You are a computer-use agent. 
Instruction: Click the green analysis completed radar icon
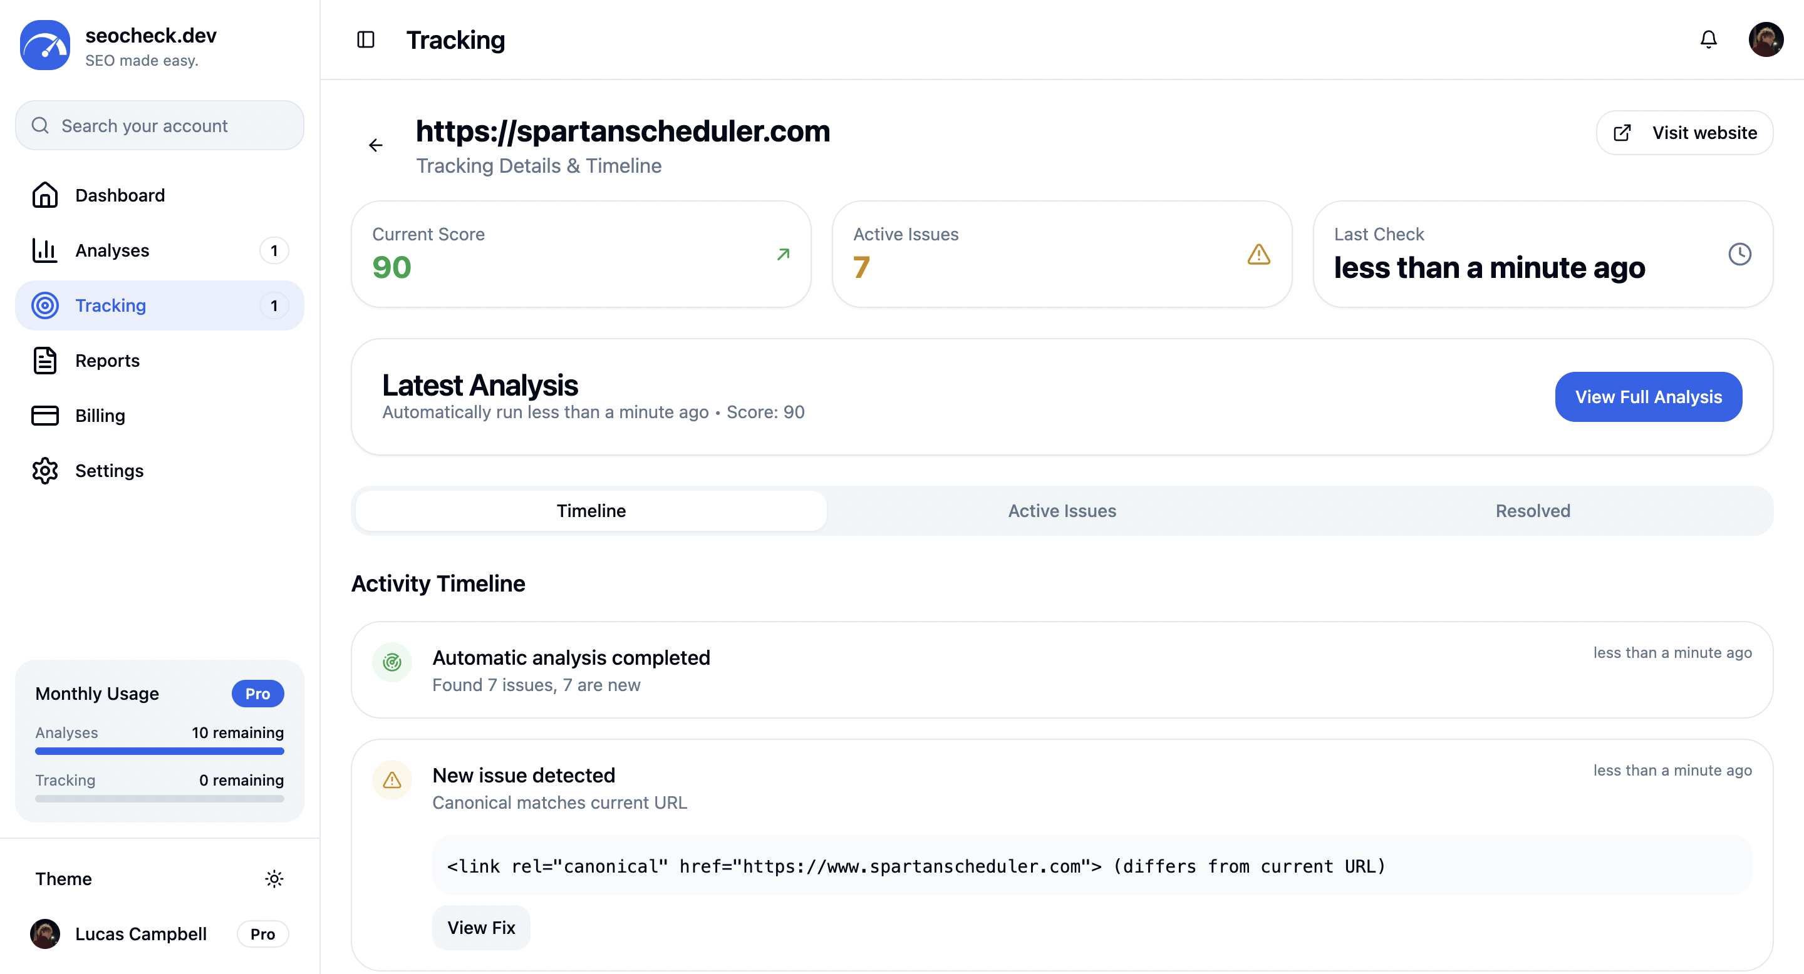392,662
